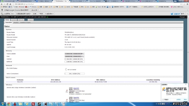Click the radio0 wireless signal icon
This screenshot has width=189, height=106.
(x=67, y=90)
